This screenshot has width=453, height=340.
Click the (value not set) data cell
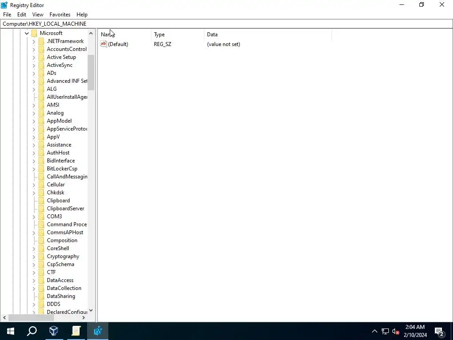[223, 44]
